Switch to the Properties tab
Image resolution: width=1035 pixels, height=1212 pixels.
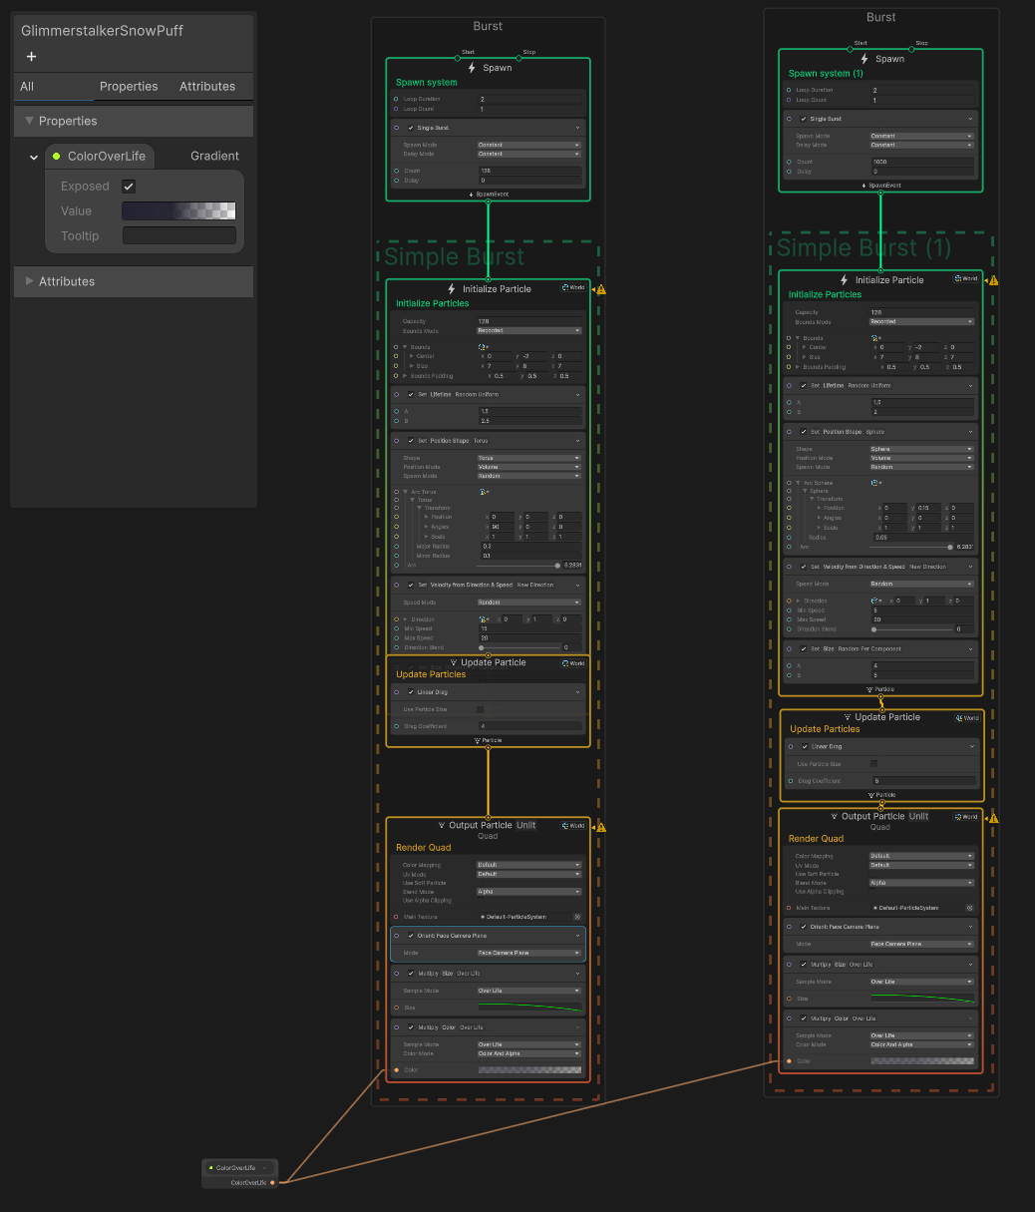click(x=130, y=87)
